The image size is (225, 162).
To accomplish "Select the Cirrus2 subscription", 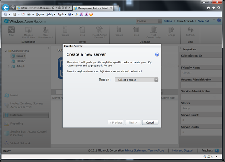I will (18, 61).
